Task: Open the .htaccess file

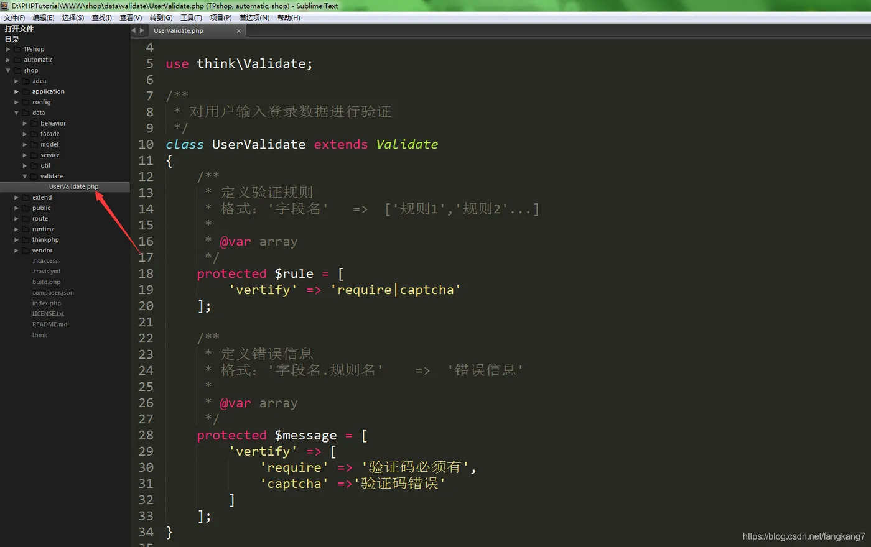Action: [x=45, y=261]
